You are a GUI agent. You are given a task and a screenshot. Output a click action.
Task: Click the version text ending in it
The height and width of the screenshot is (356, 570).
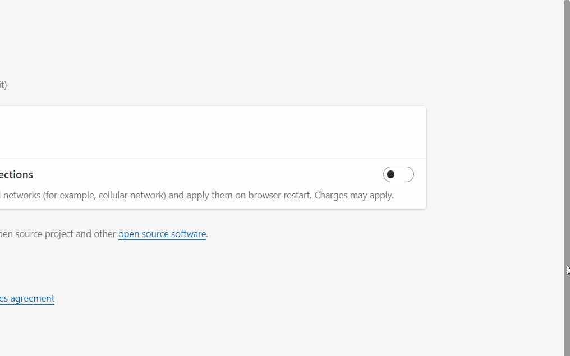click(x=4, y=85)
